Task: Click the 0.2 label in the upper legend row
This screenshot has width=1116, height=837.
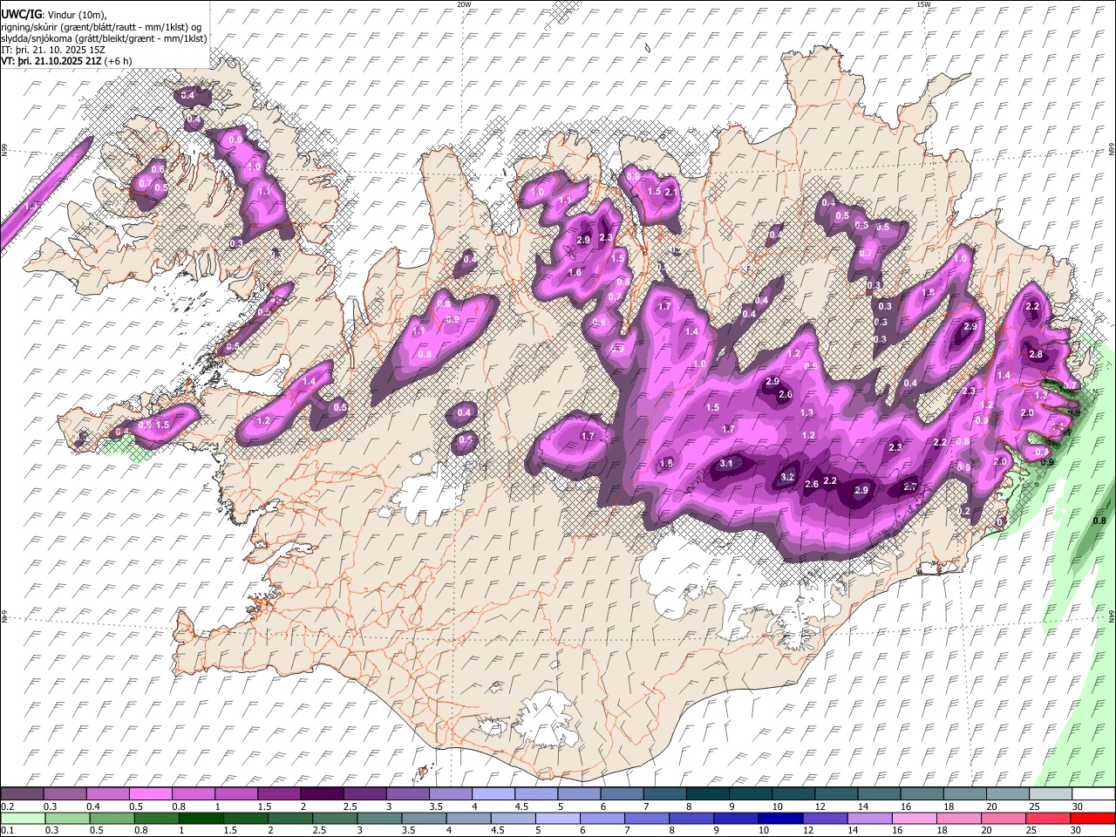Action: 6,806
